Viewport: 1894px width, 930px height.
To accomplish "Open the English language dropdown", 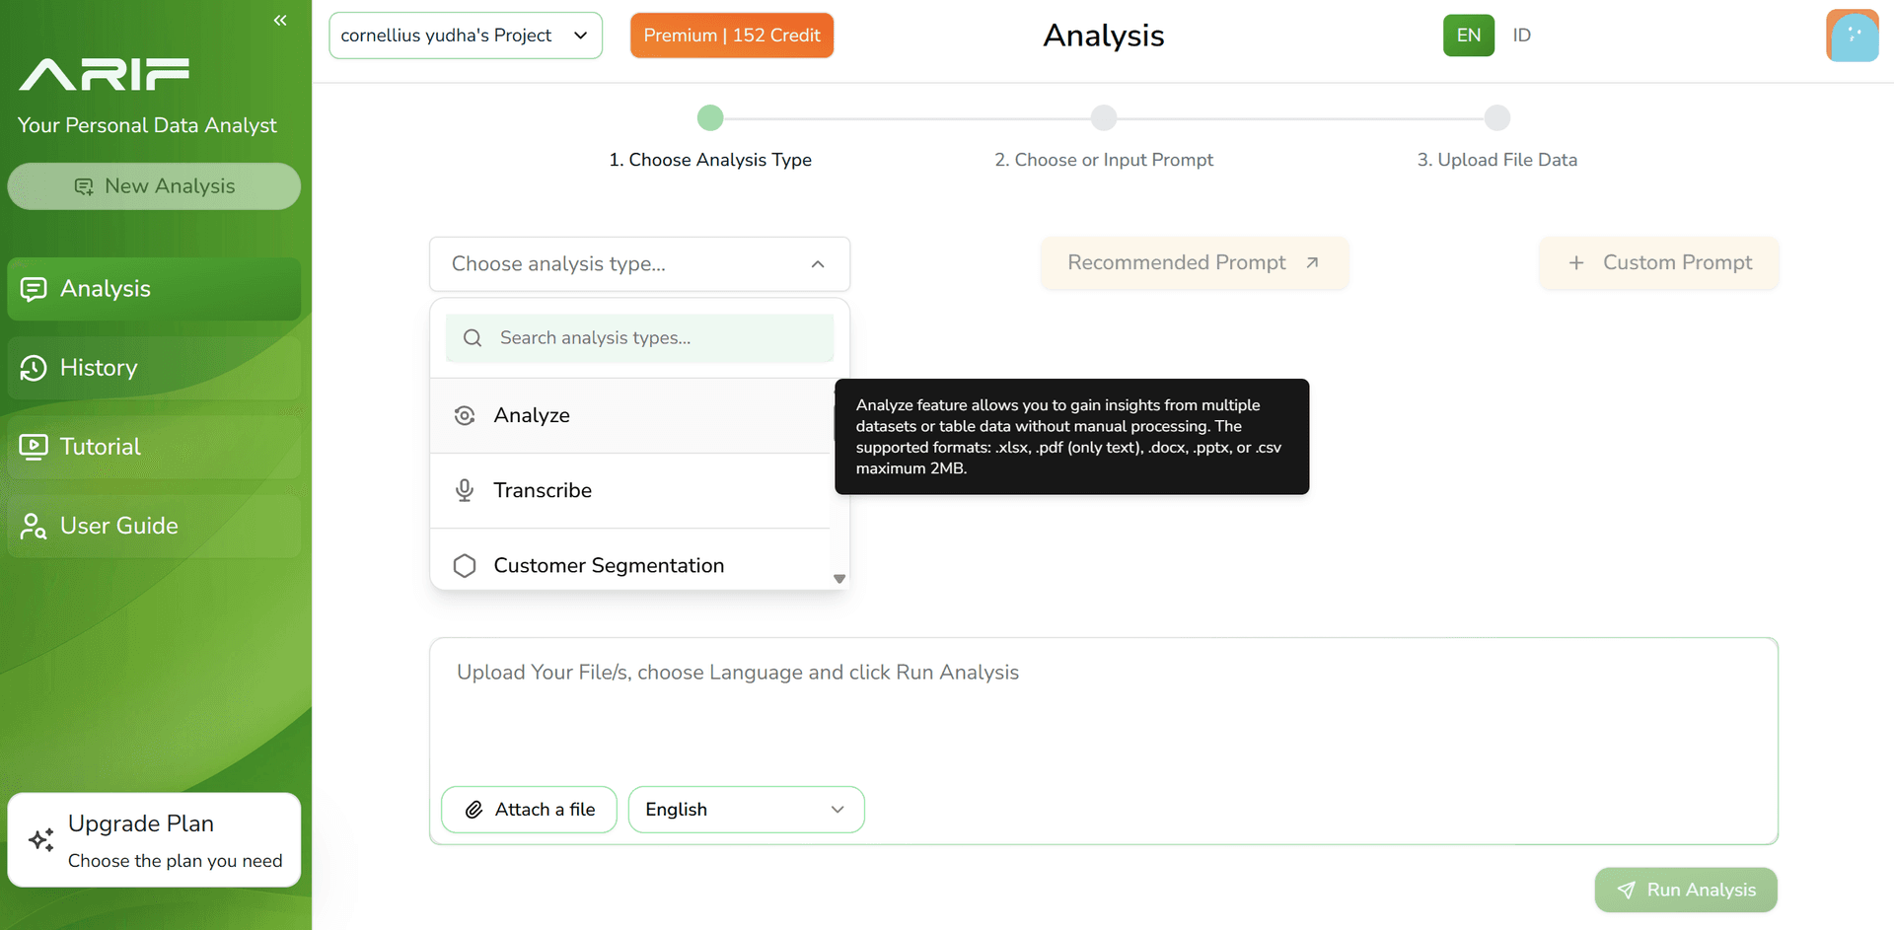I will pyautogui.click(x=746, y=810).
